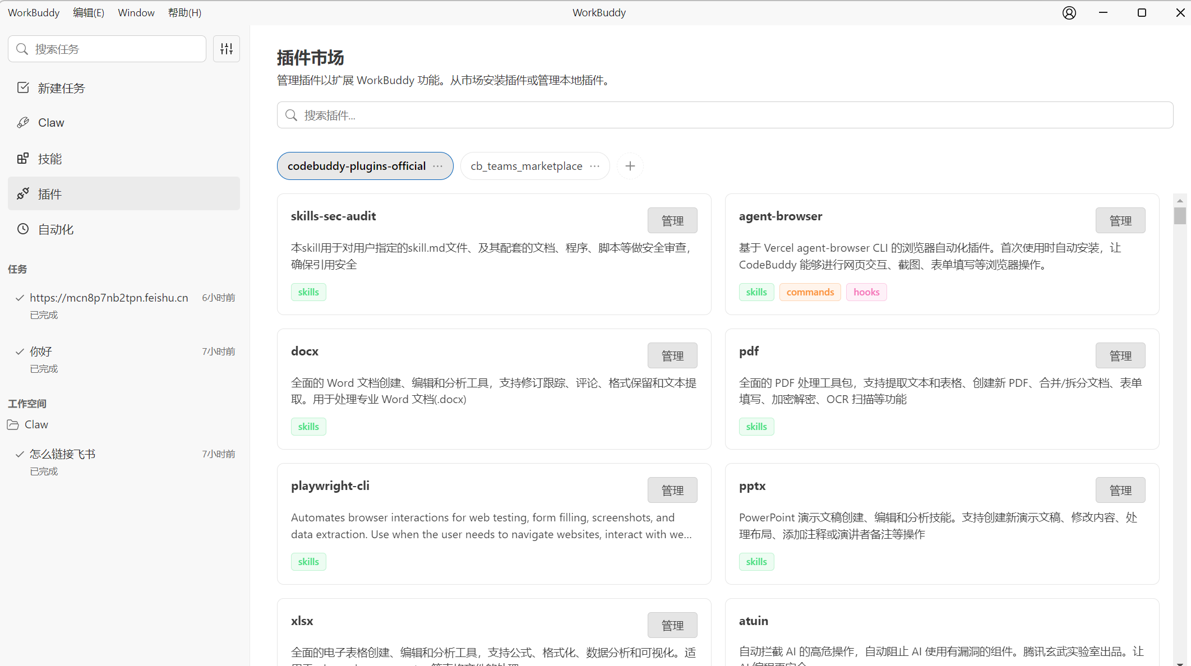This screenshot has width=1191, height=666.
Task: Open the 编辑(E) menu
Action: (89, 13)
